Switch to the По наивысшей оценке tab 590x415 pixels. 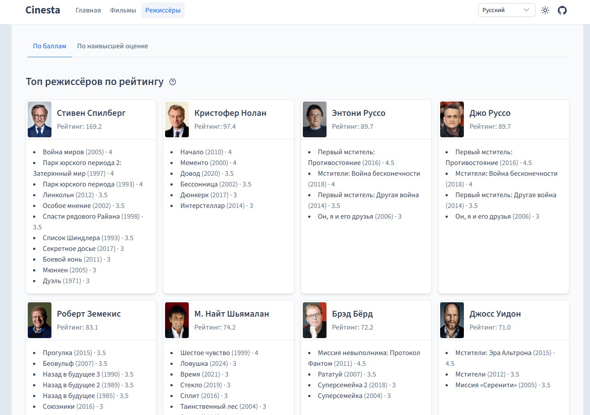tap(113, 46)
